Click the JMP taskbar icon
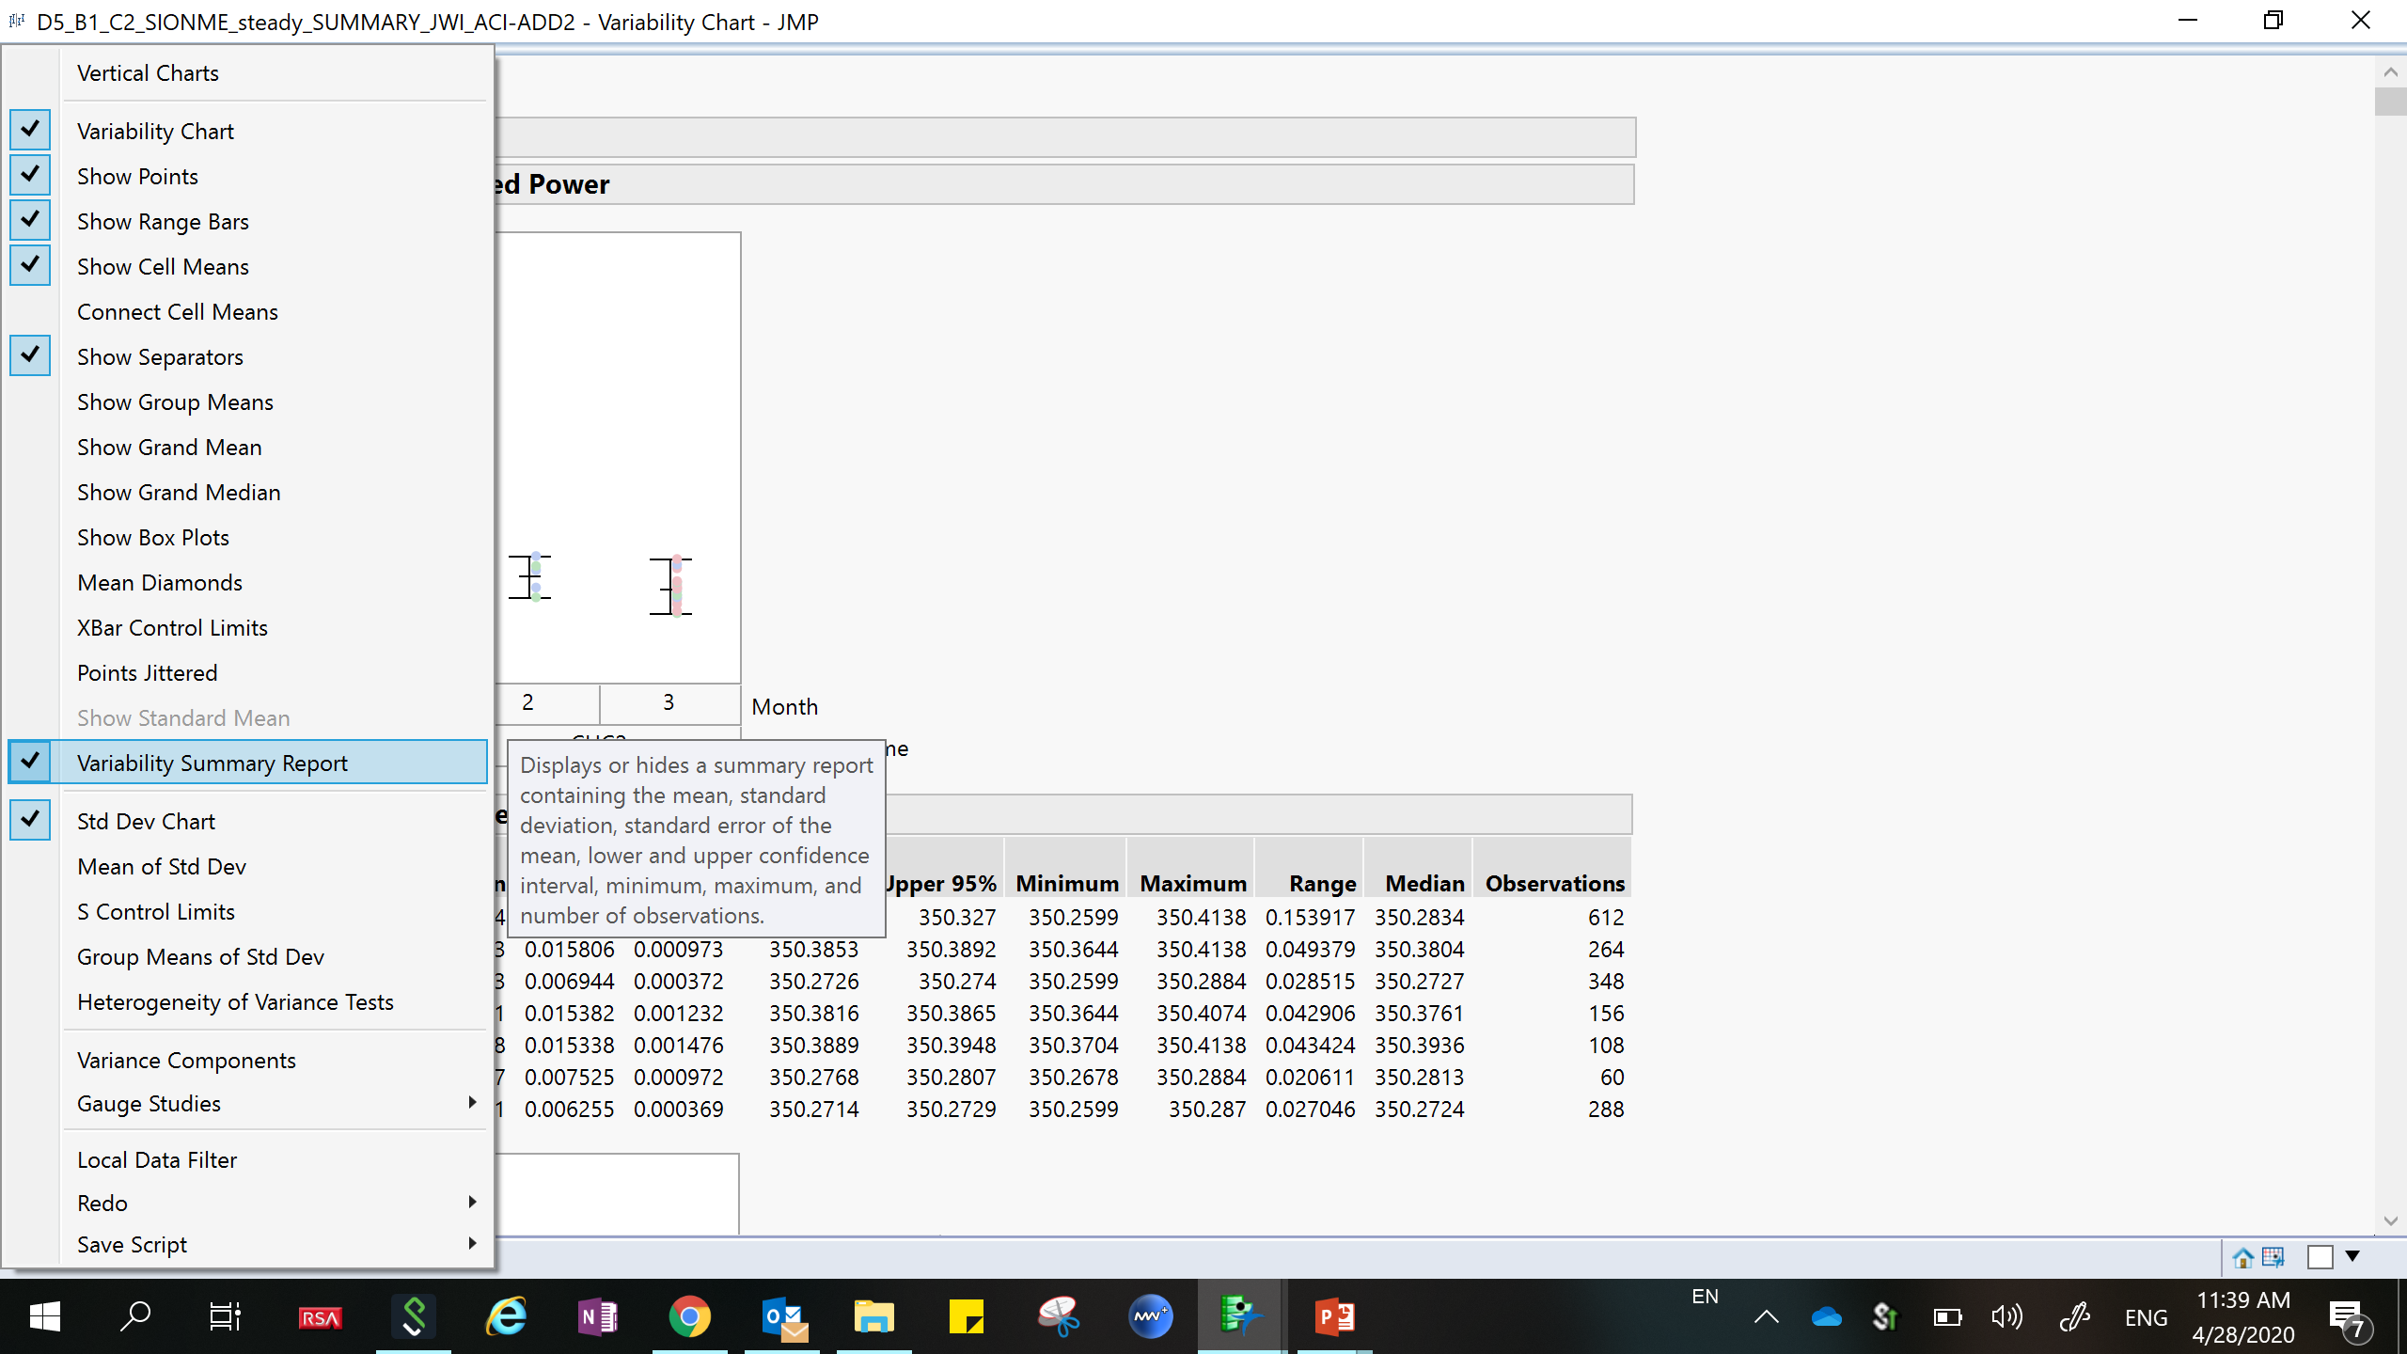Viewport: 2407px width, 1354px height. point(1238,1316)
